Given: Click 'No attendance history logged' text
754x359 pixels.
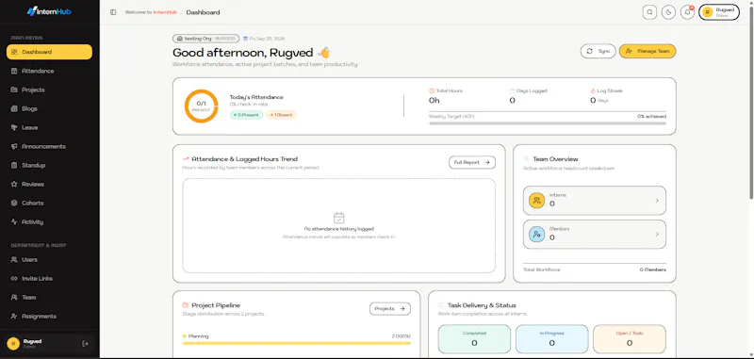Looking at the screenshot, I should (x=338, y=229).
